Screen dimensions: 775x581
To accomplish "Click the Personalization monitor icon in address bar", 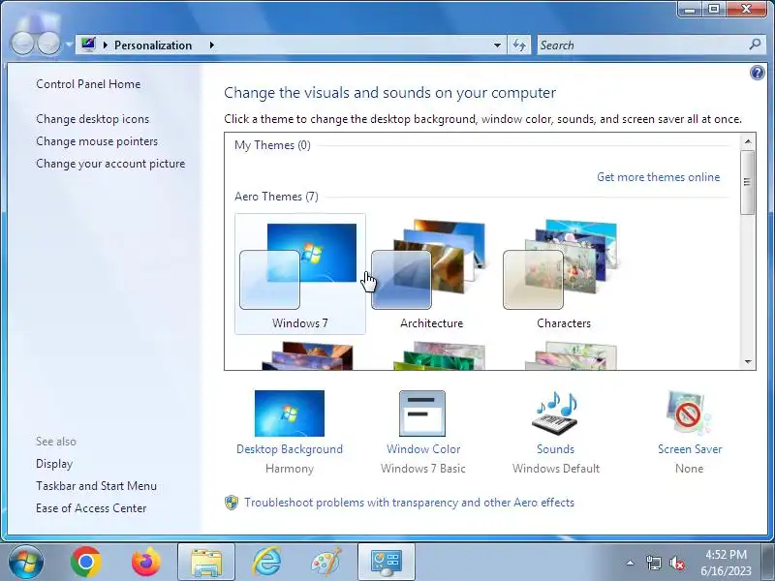I will (x=88, y=45).
